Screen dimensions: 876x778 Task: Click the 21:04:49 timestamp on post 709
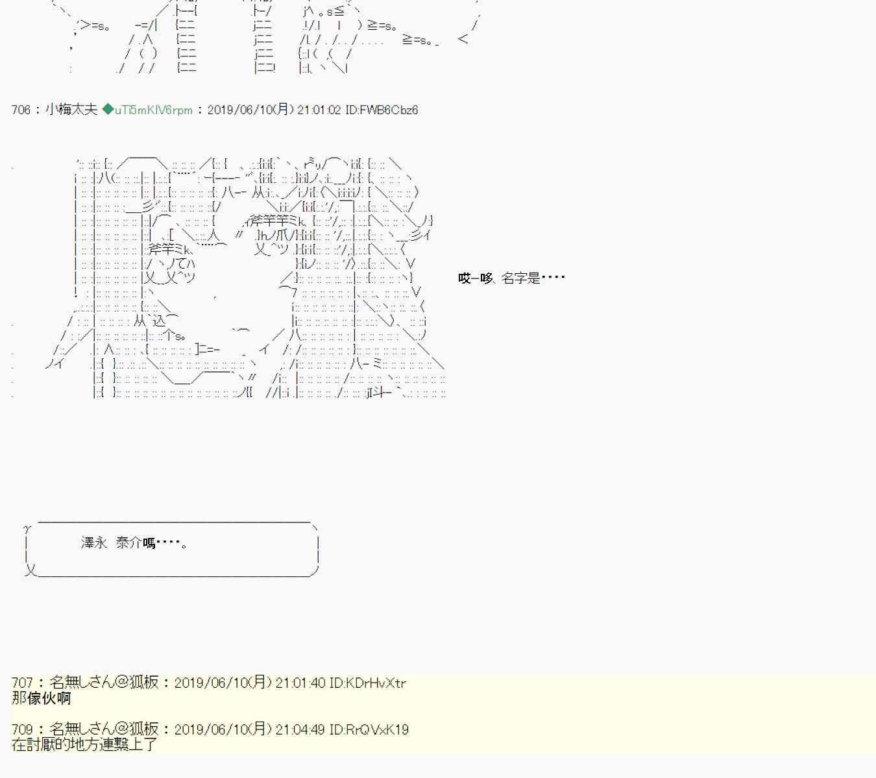coord(300,729)
